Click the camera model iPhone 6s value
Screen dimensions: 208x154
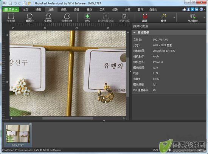pyautogui.click(x=158, y=62)
